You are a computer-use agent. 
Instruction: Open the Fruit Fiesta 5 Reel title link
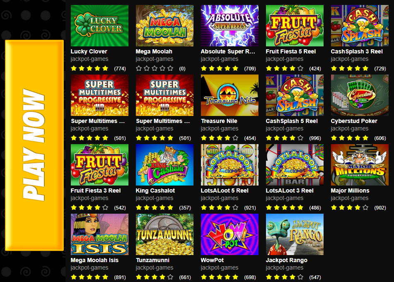(x=291, y=51)
